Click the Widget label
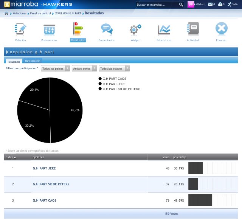 pos(135,40)
